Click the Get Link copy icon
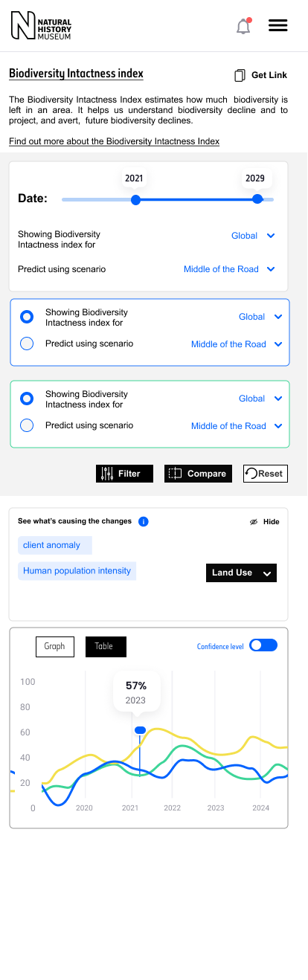 pos(240,75)
